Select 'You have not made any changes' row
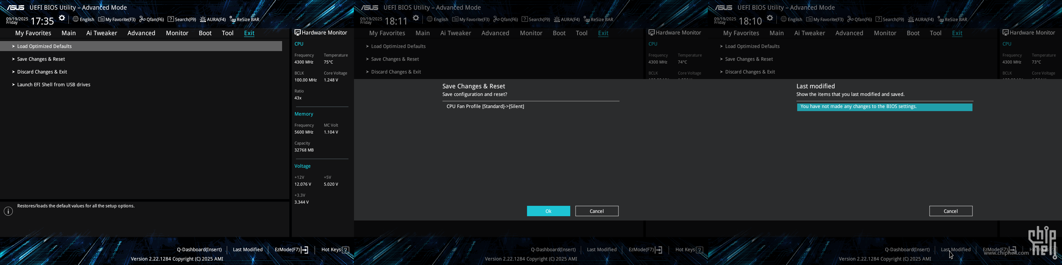Screen dimensions: 1062x265 pos(885,107)
